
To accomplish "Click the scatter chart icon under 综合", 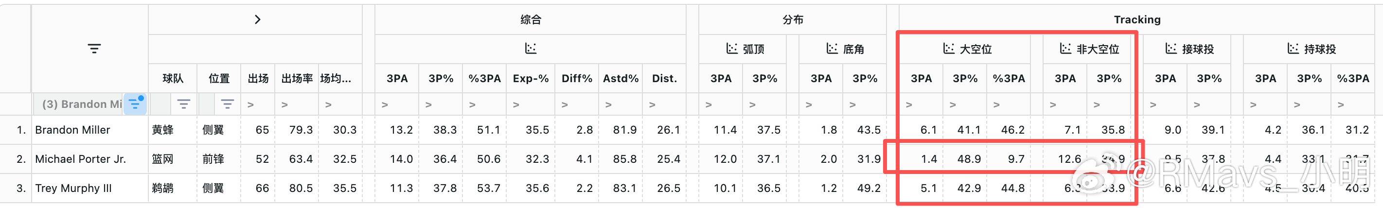I will pyautogui.click(x=531, y=49).
